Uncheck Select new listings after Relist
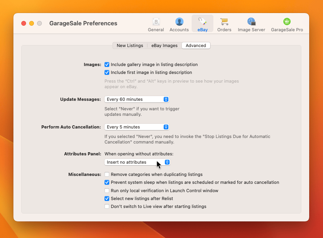This screenshot has height=238, width=323. (x=107, y=198)
